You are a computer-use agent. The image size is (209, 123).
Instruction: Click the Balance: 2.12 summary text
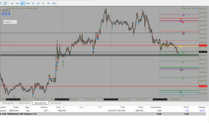click(x=30, y=114)
